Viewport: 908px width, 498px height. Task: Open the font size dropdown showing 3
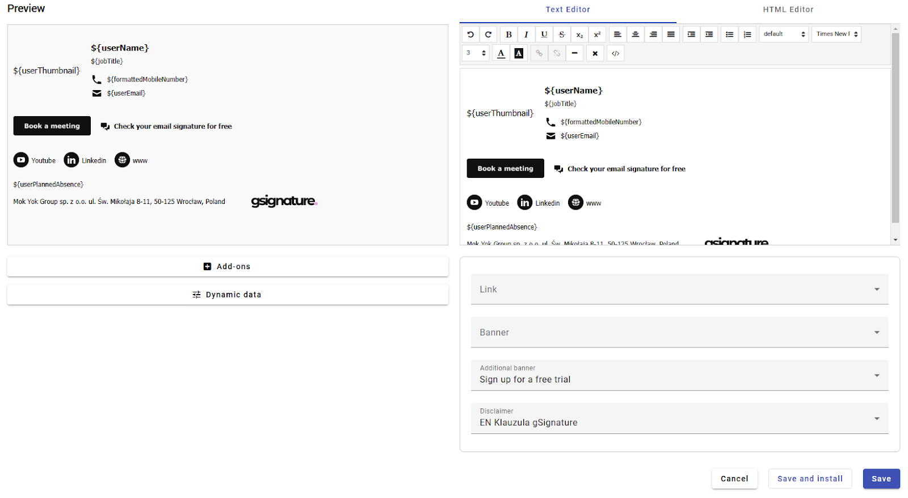(x=476, y=53)
